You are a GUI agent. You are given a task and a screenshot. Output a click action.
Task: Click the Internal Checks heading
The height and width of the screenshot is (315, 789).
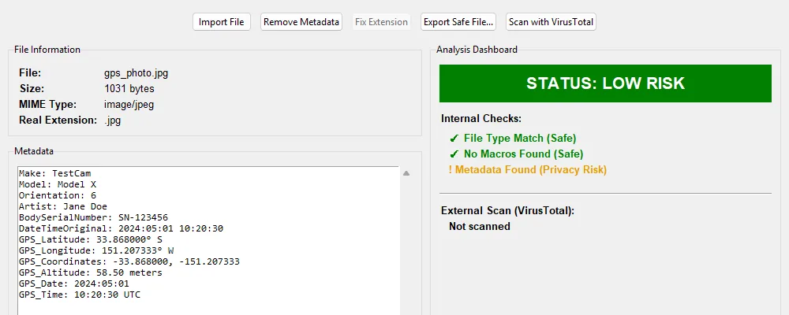click(481, 119)
